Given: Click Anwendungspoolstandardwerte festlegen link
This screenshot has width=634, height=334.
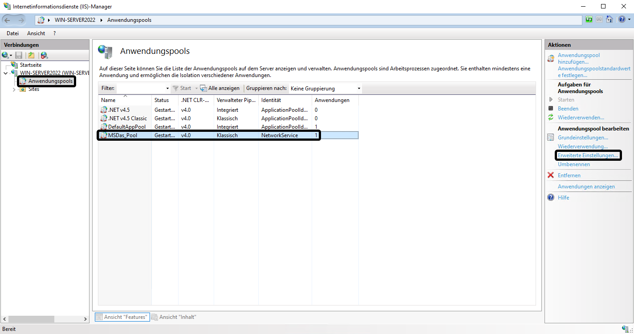Looking at the screenshot, I should [594, 72].
